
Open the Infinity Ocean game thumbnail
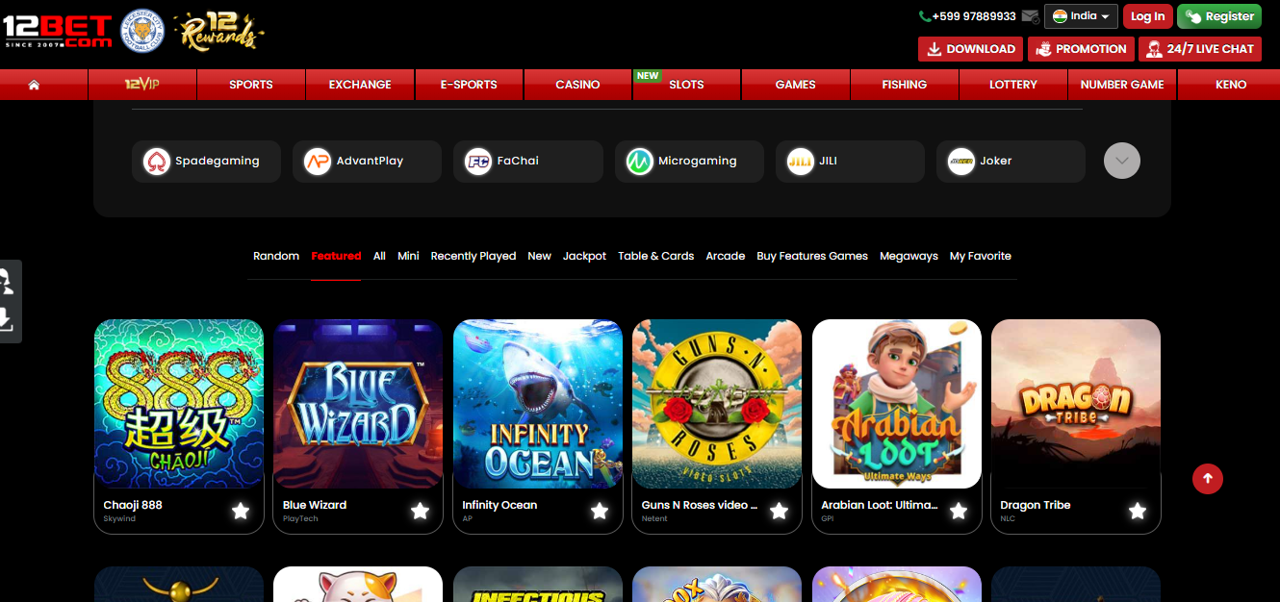[x=538, y=404]
